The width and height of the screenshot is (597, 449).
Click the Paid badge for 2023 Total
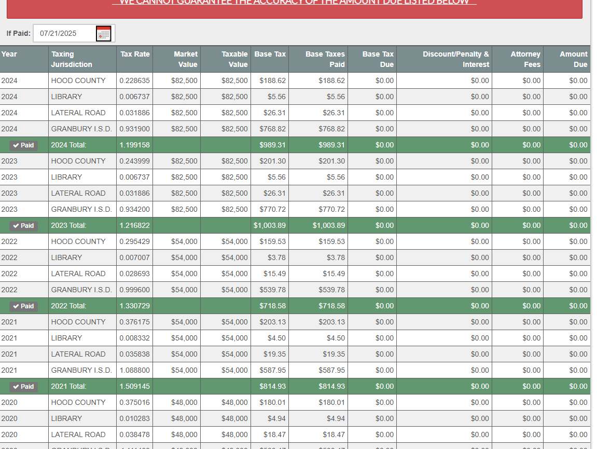tap(23, 226)
